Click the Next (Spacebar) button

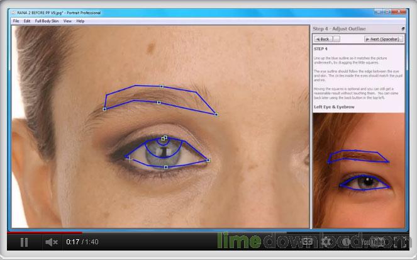(384, 39)
